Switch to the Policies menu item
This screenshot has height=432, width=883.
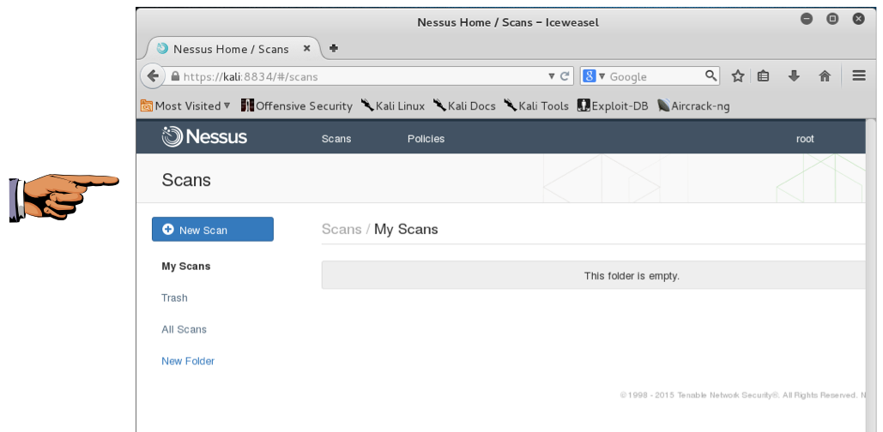426,139
